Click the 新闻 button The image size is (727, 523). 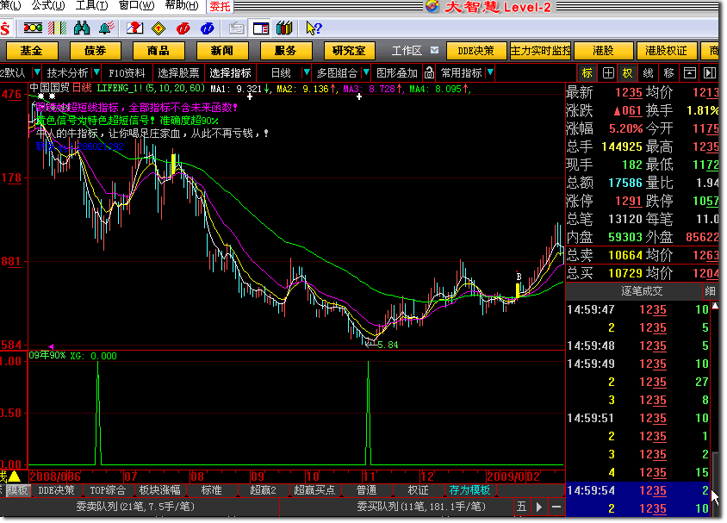pyautogui.click(x=222, y=51)
